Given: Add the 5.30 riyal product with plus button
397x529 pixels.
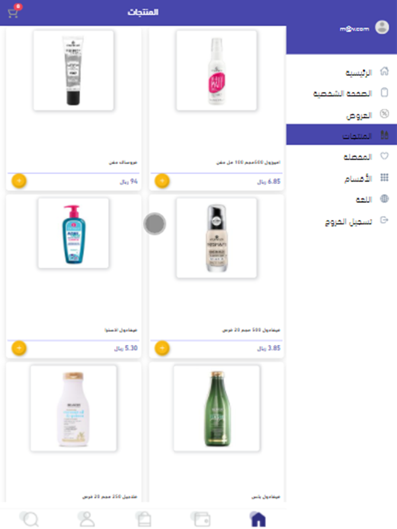Looking at the screenshot, I should click(19, 348).
